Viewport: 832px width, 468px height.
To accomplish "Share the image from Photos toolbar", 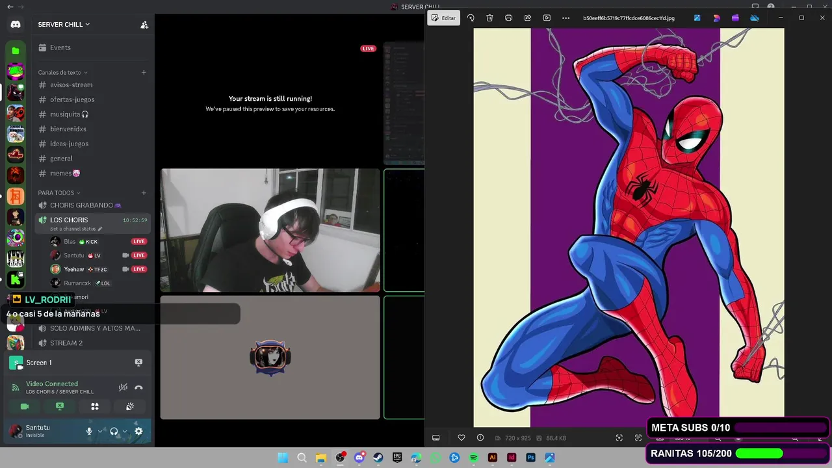I will pos(528,18).
